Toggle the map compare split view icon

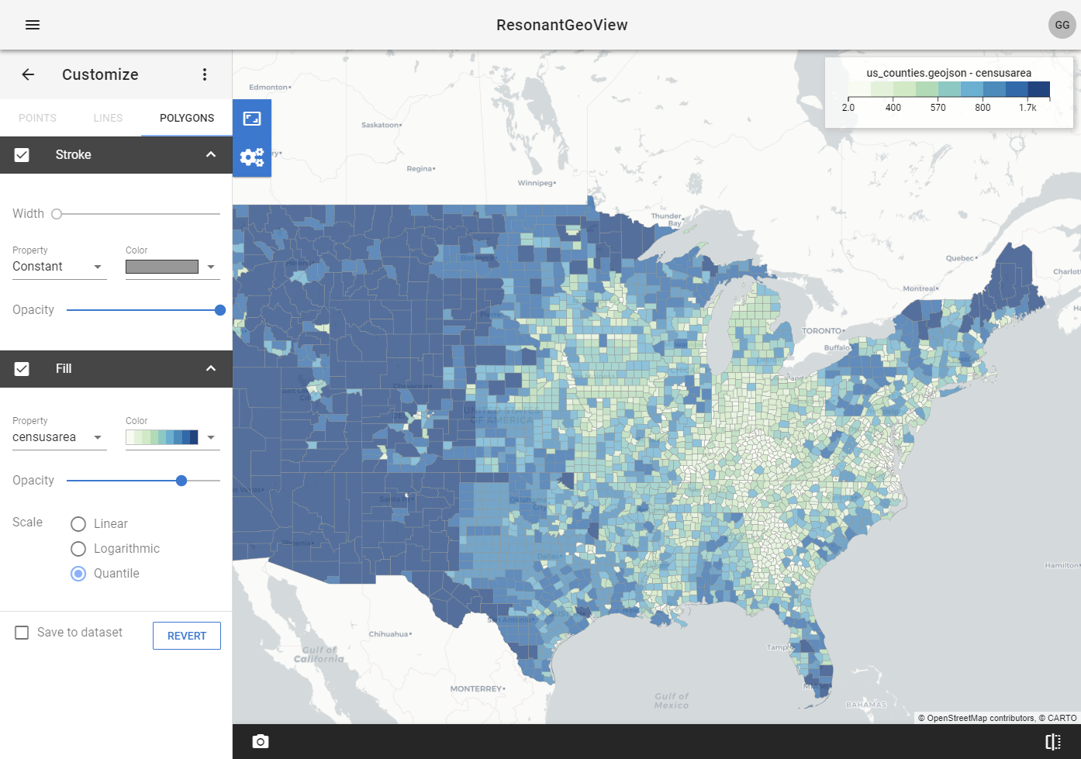click(1053, 742)
